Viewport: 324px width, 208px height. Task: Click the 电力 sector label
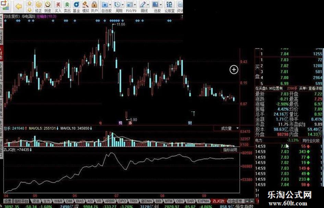pos(259,140)
